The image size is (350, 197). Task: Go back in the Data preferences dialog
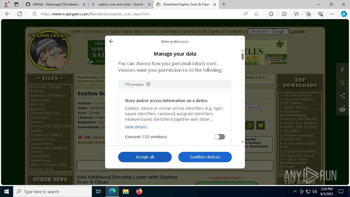[111, 41]
